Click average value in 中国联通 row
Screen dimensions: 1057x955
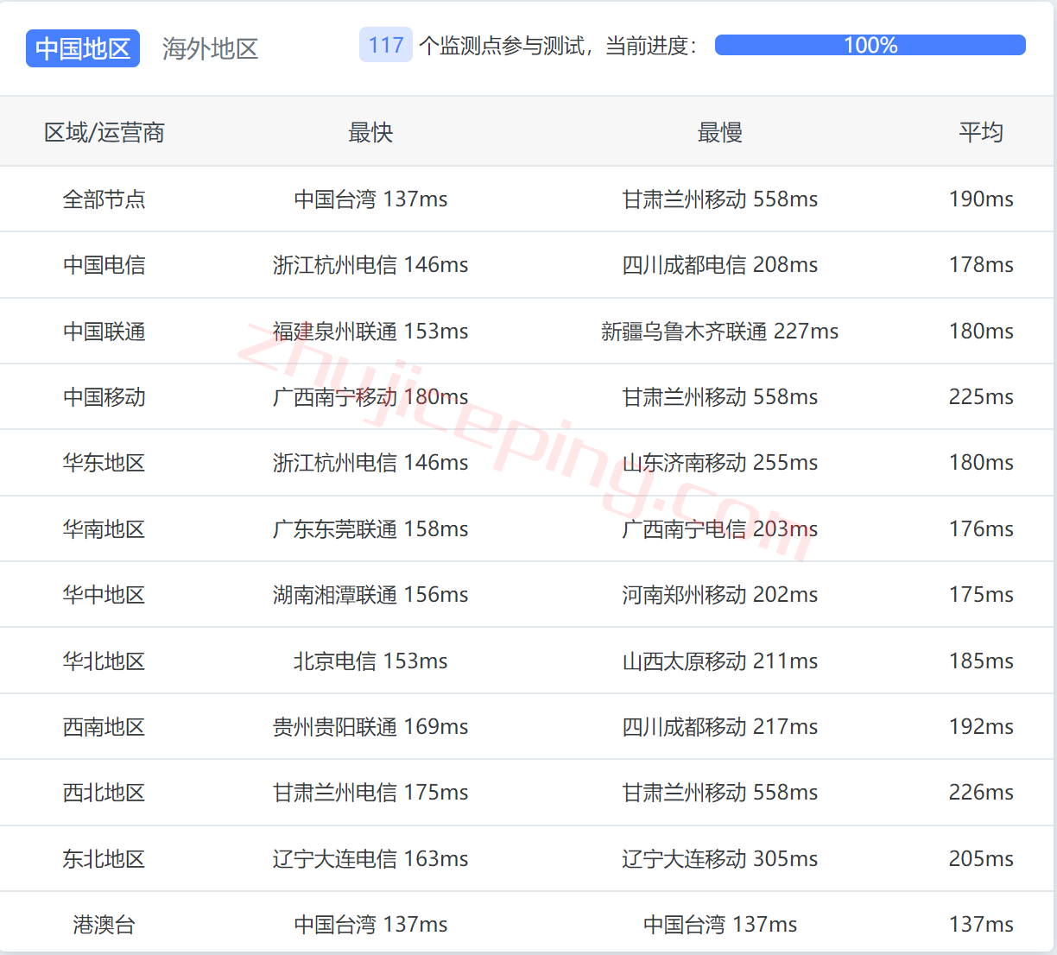[x=981, y=331]
